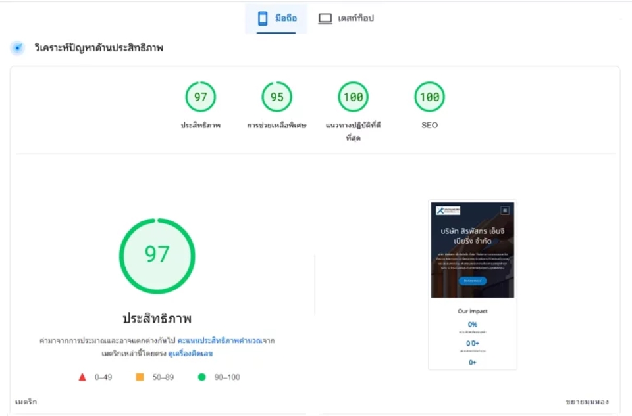Click the blue performance diagnosis icon
Screen dimensions: 632x416
coord(18,48)
